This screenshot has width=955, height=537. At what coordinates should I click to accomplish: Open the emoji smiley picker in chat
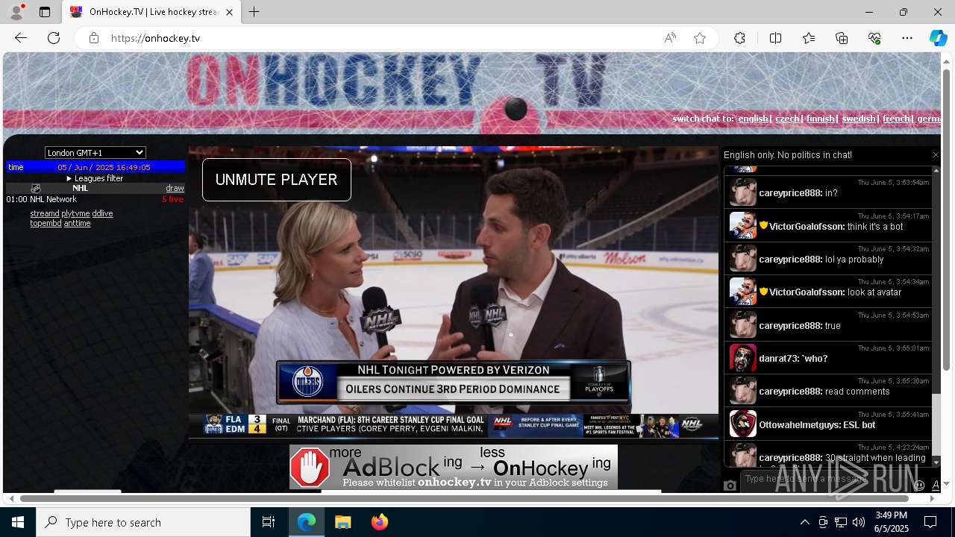pos(919,485)
